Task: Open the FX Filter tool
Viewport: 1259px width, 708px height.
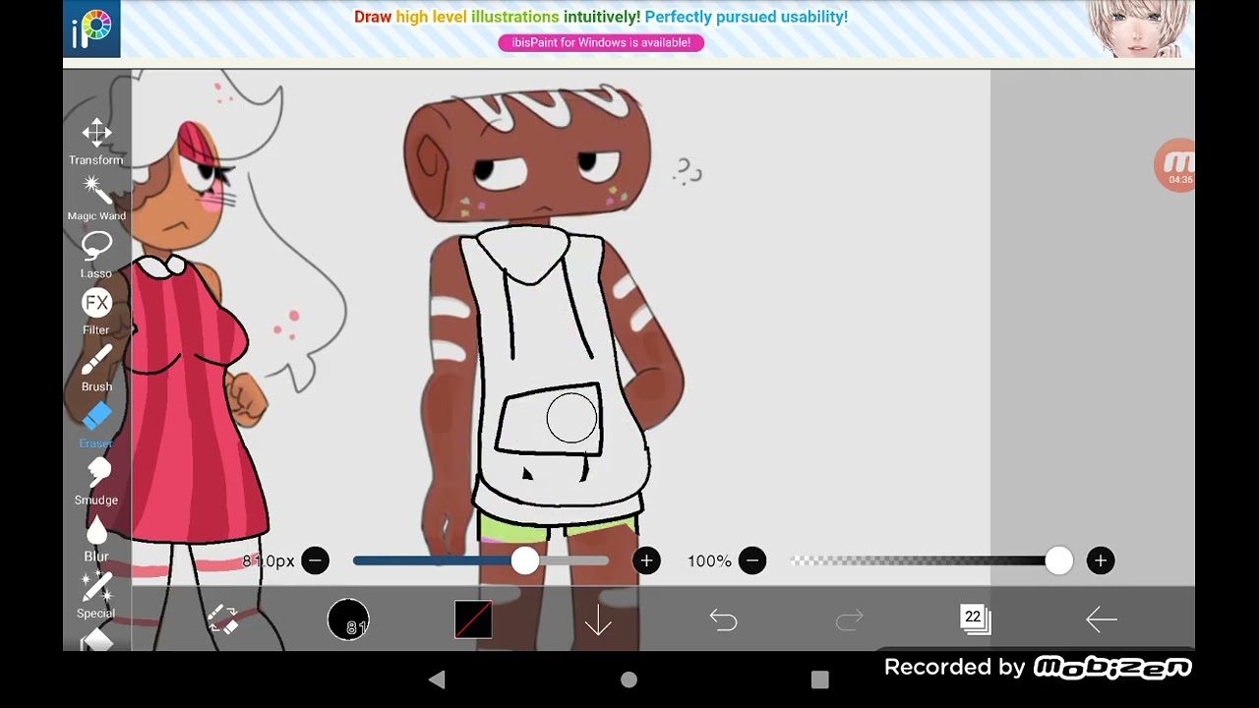Action: point(96,312)
